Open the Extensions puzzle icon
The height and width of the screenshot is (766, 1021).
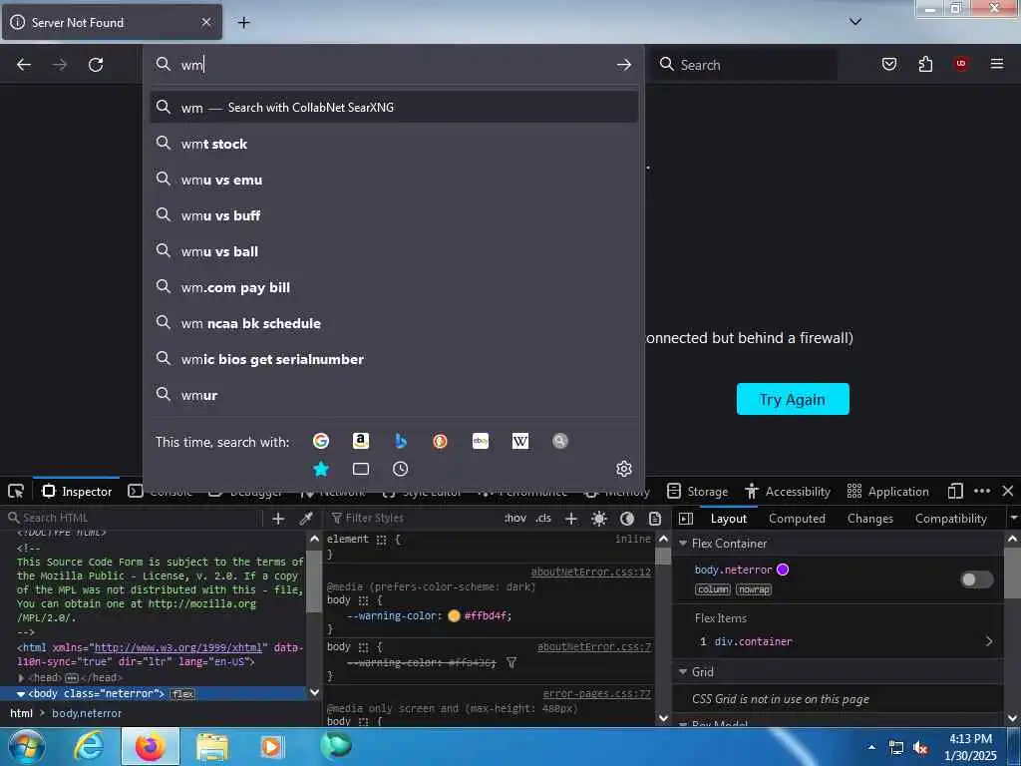pyautogui.click(x=925, y=64)
